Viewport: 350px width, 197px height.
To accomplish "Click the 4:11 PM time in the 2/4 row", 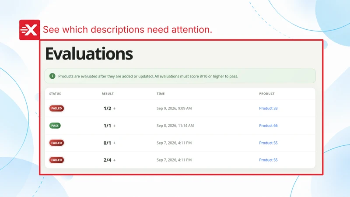I will 174,160.
